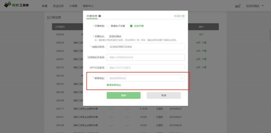This screenshot has width=271, height=133.
Task: Click the 管理邮寄地址 link
Action: [114, 85]
